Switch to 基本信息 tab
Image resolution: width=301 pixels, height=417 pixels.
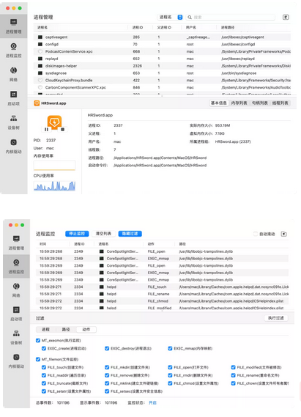coord(219,103)
